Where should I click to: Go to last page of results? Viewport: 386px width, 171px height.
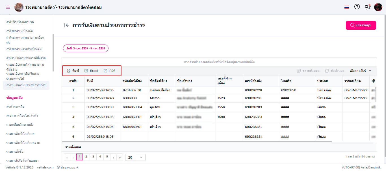120,157
